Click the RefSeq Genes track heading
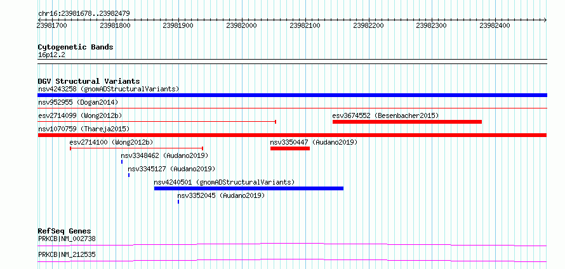 point(65,231)
